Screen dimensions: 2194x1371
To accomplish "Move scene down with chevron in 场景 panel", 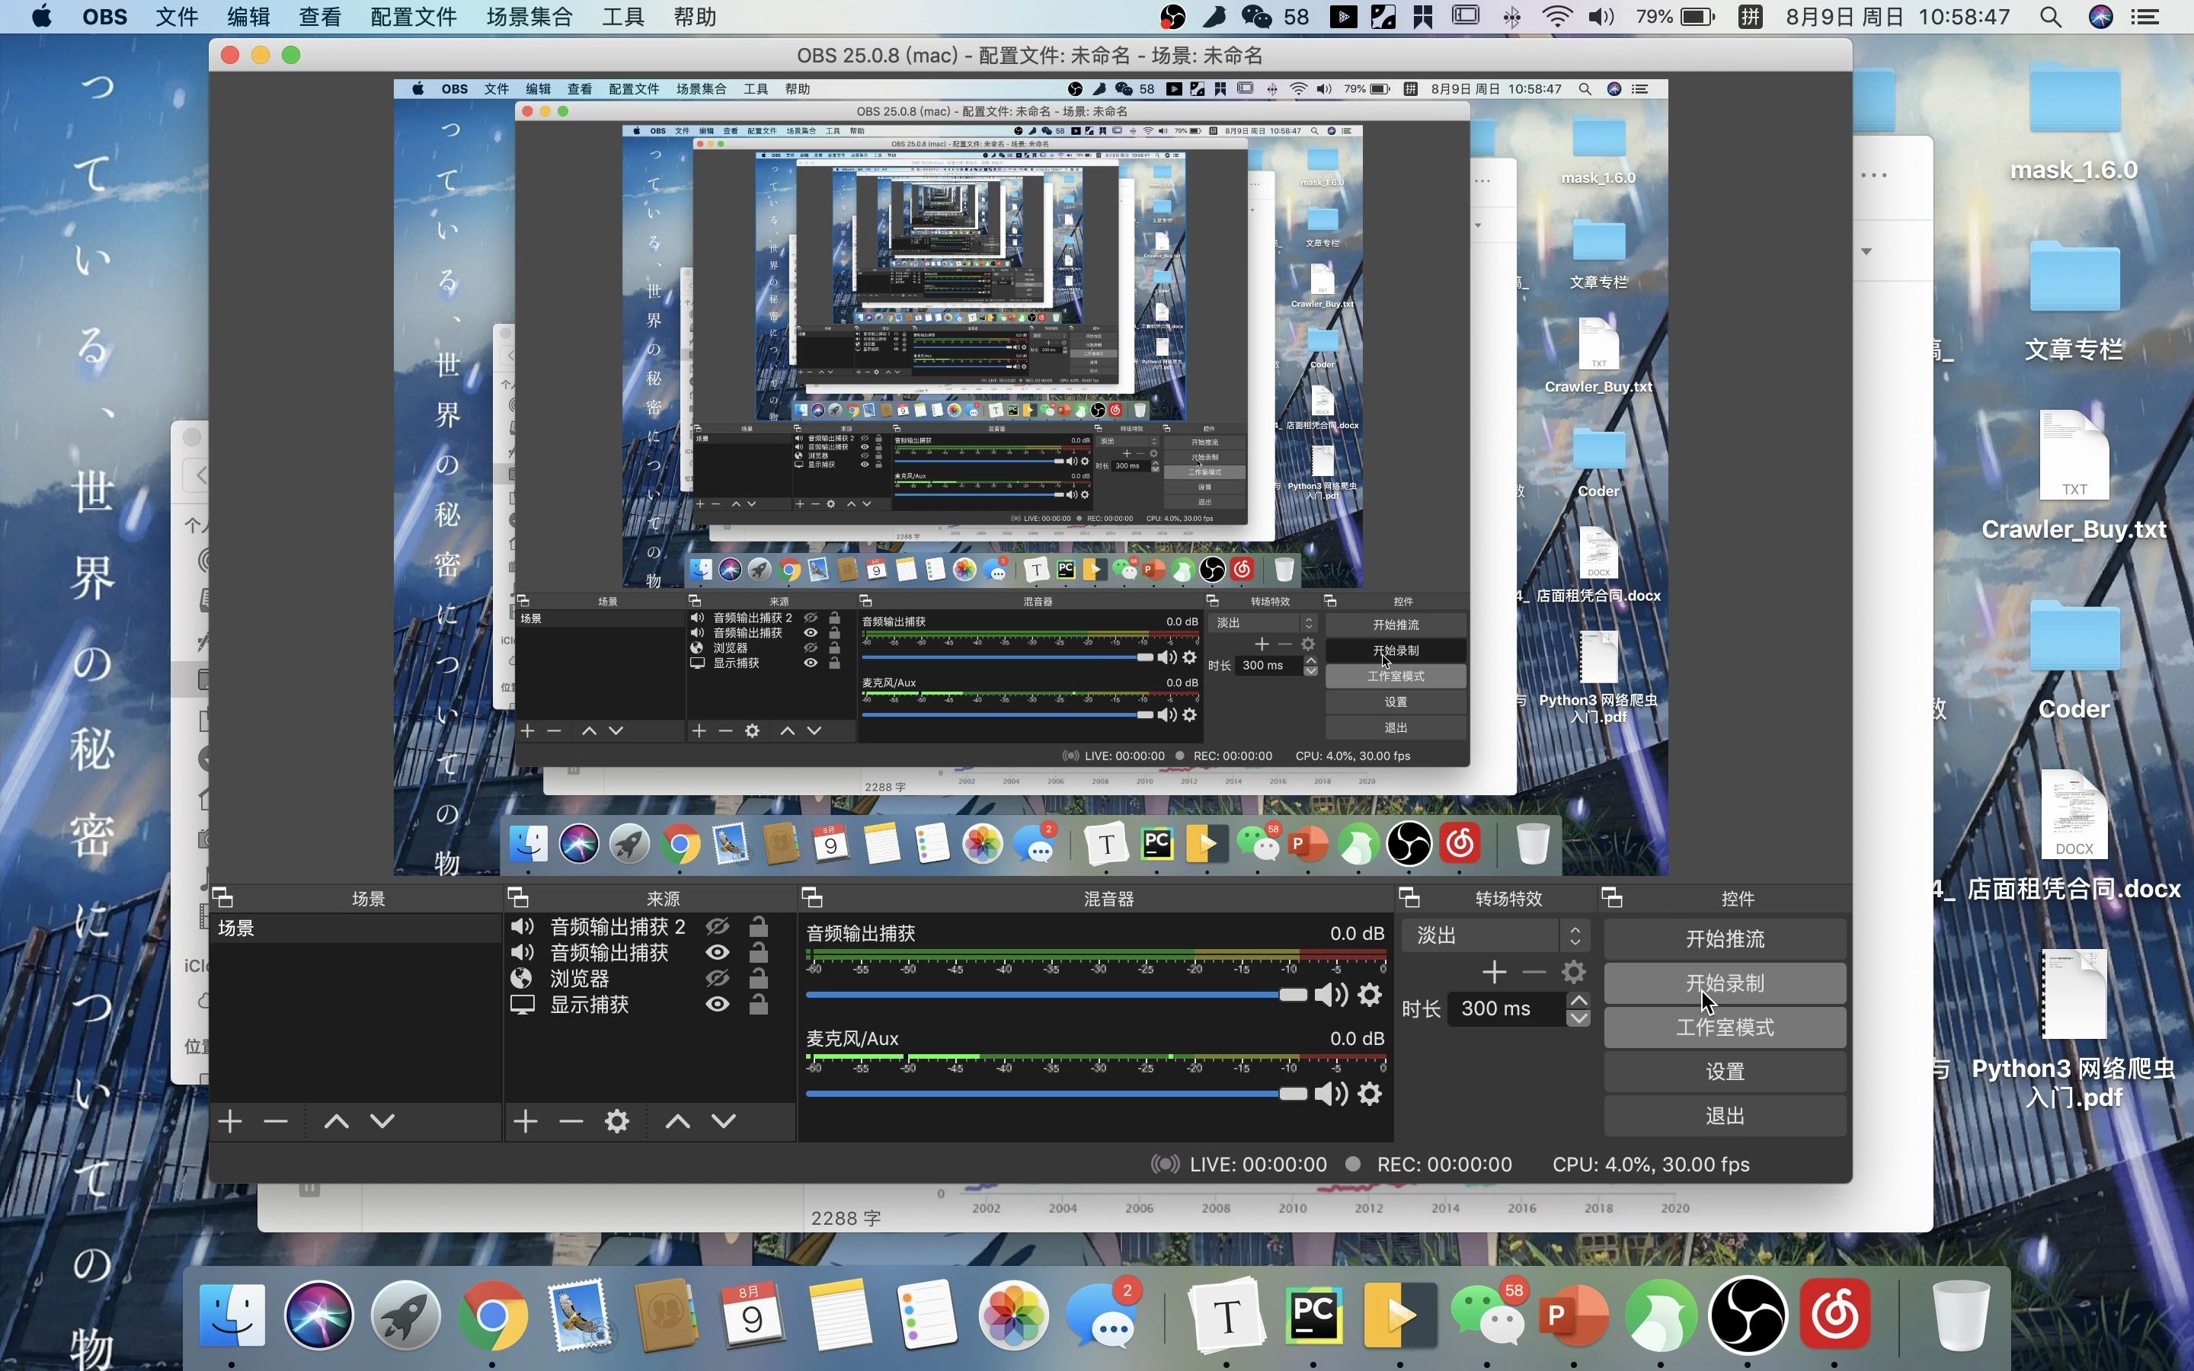I will [382, 1122].
